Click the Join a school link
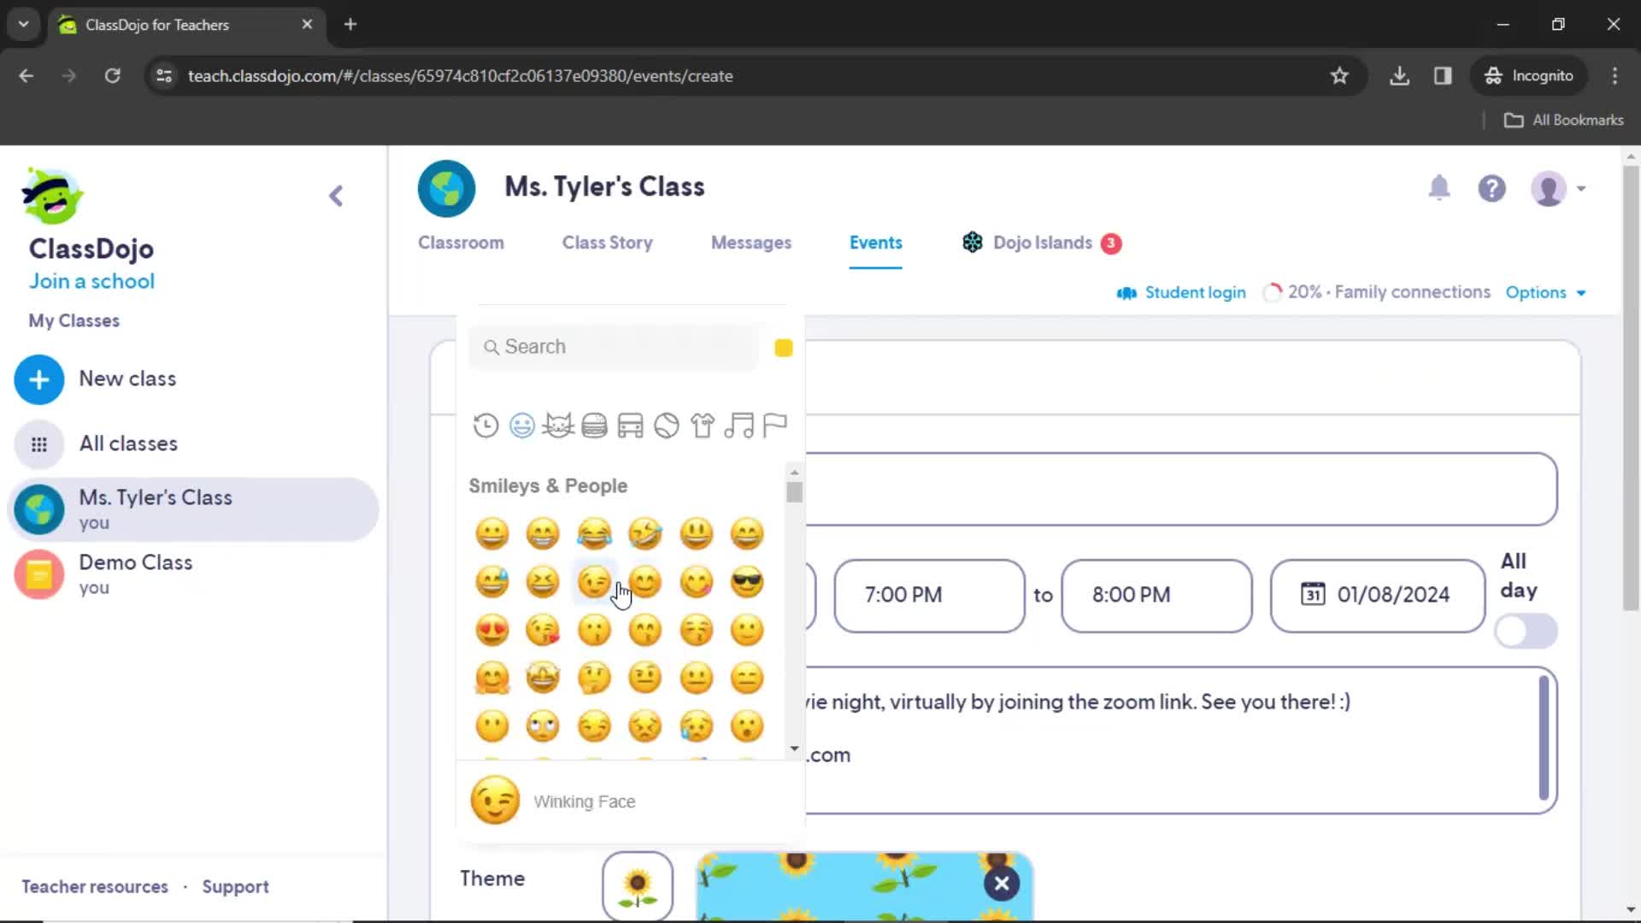 click(x=91, y=280)
